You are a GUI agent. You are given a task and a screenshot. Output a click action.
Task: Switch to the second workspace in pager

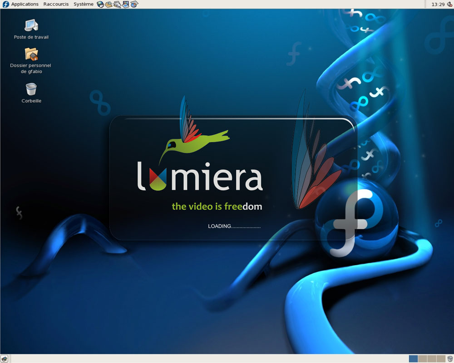(422, 358)
